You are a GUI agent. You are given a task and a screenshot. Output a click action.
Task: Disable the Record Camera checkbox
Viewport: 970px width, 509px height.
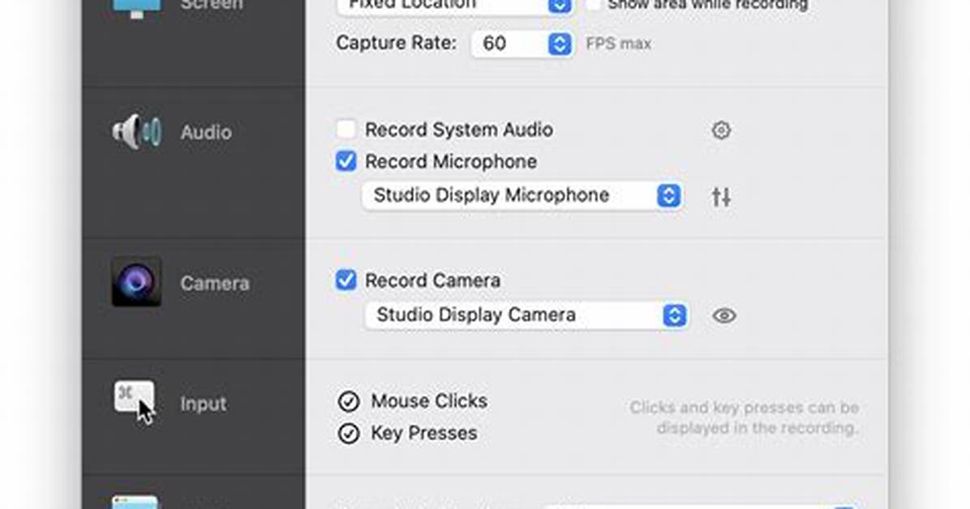[346, 280]
